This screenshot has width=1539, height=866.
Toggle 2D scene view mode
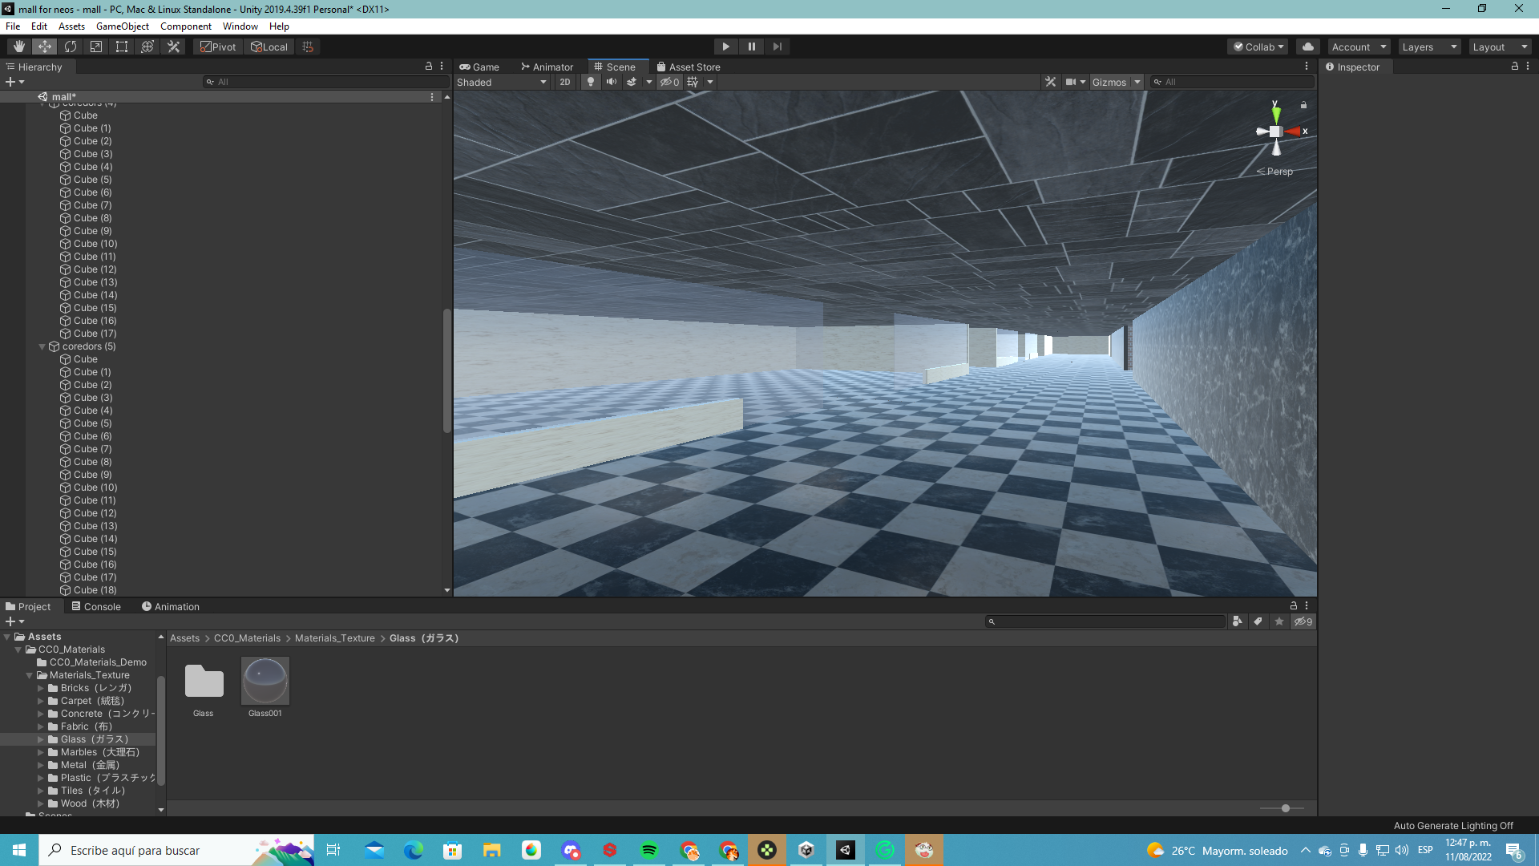(x=565, y=82)
